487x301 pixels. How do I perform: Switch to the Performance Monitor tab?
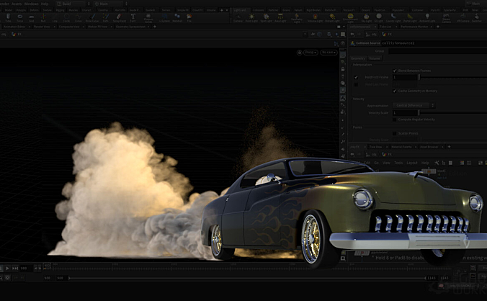[x=414, y=27]
